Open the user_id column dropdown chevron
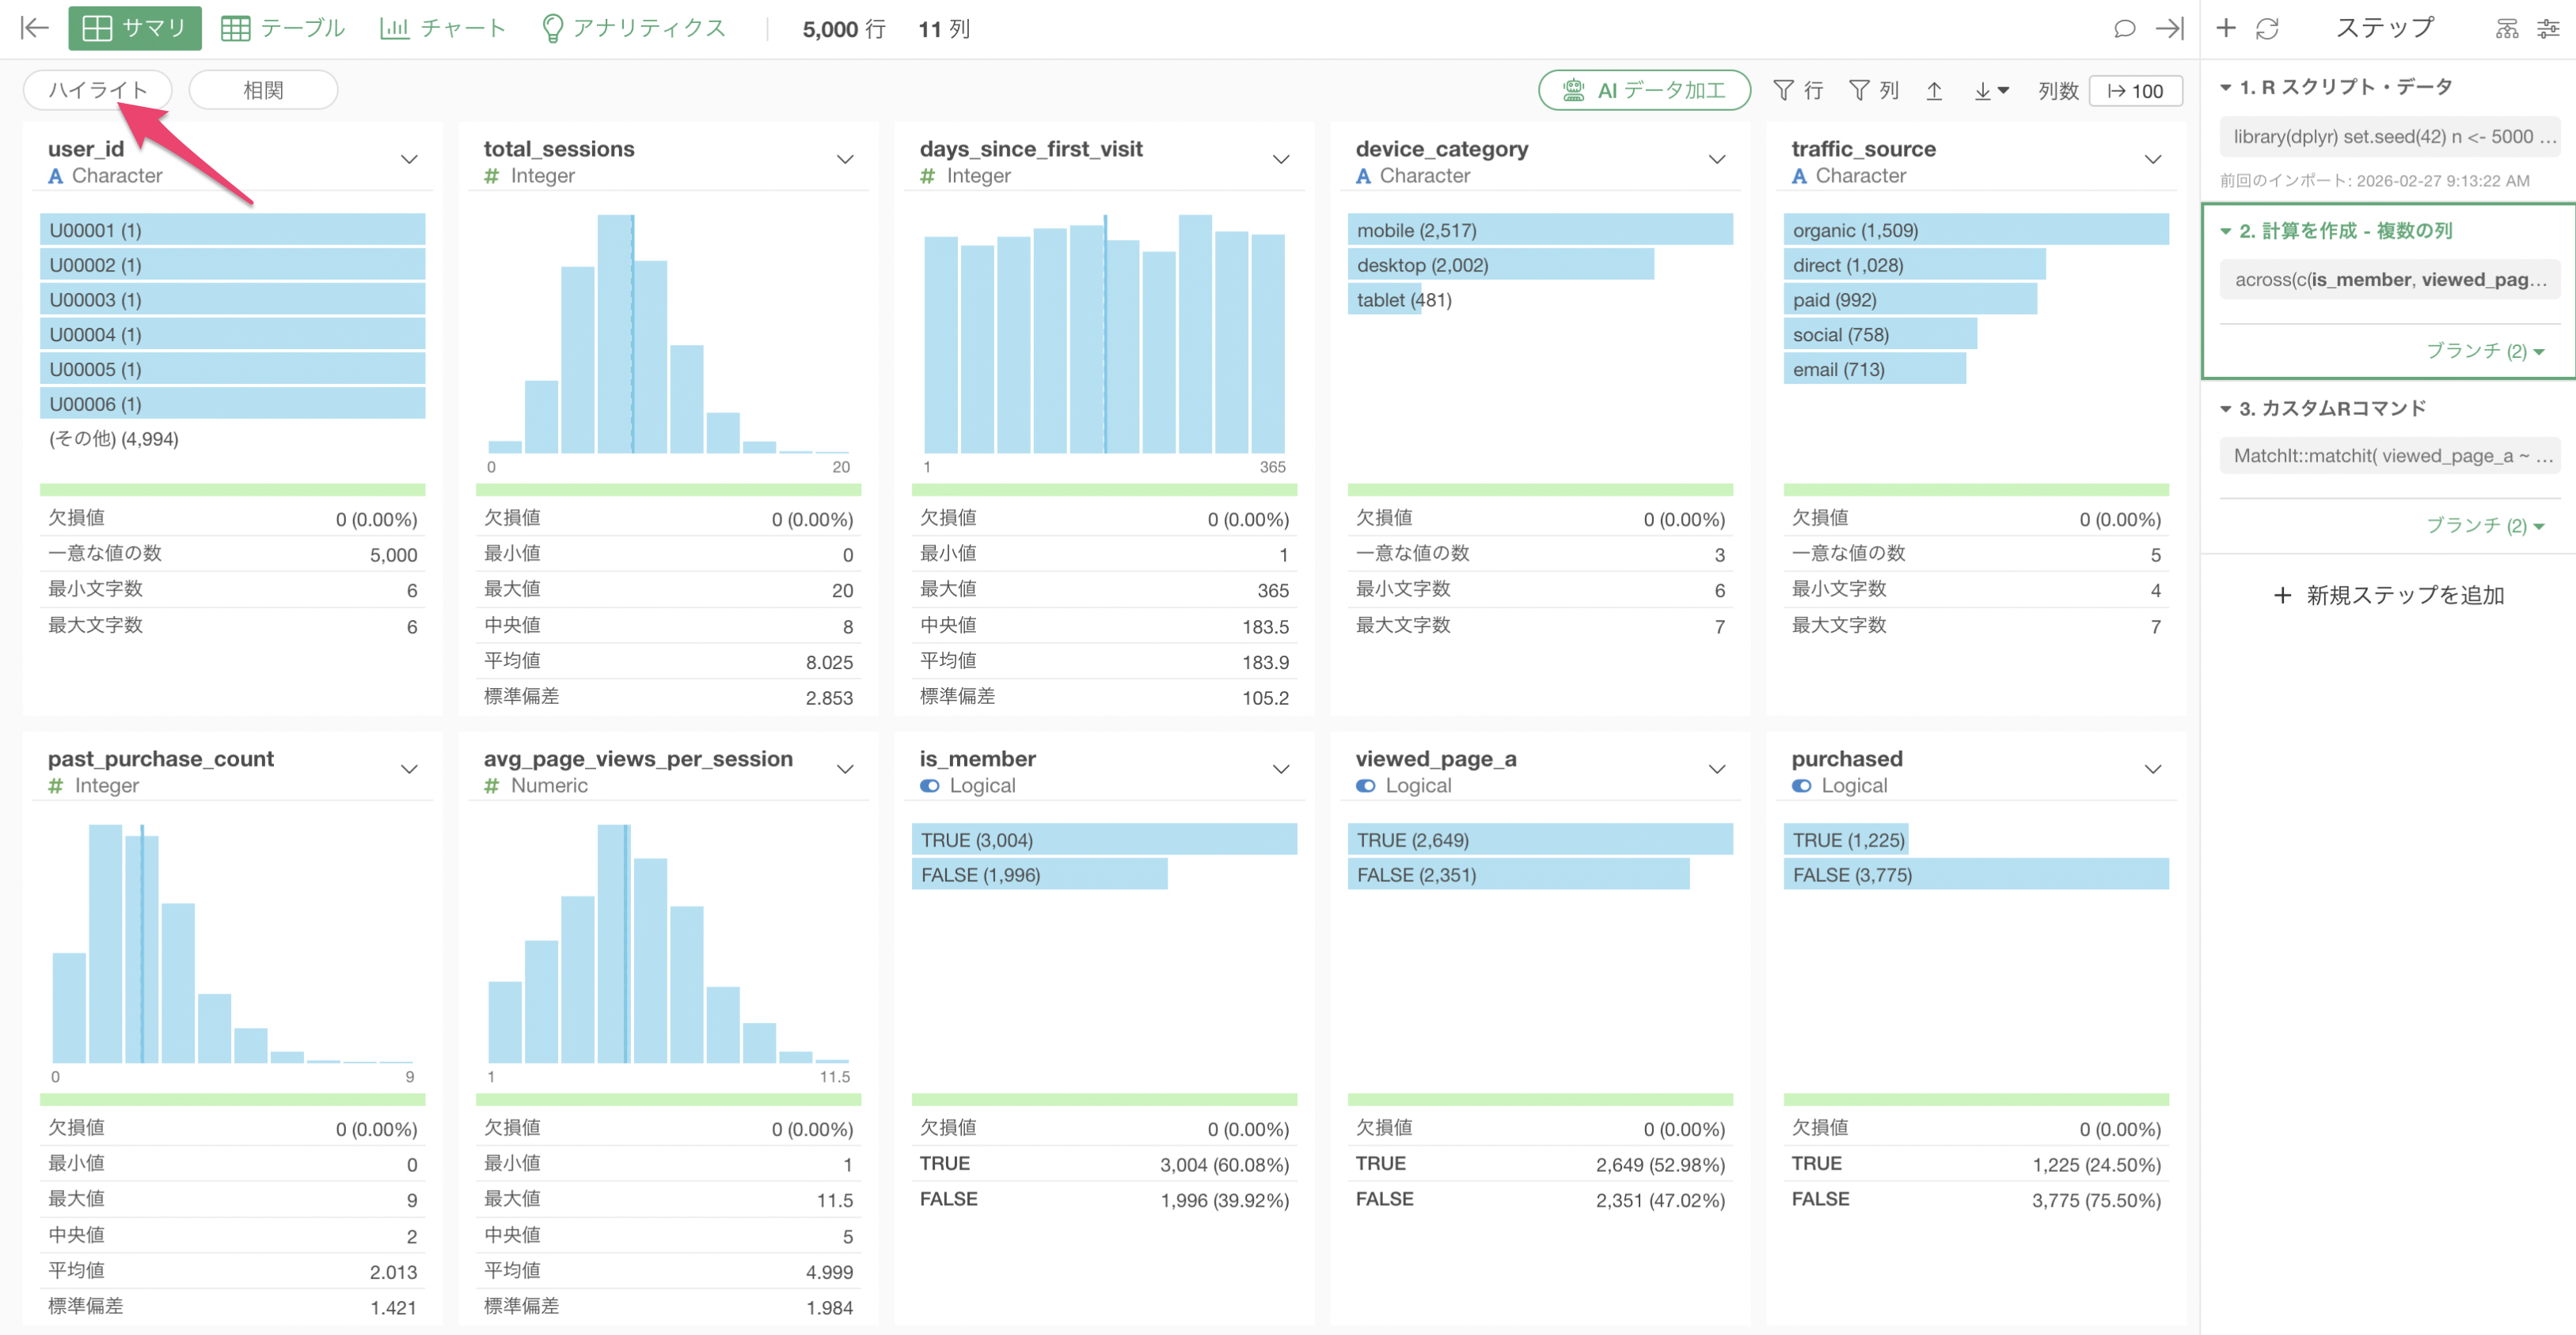This screenshot has height=1335, width=2576. tap(409, 160)
